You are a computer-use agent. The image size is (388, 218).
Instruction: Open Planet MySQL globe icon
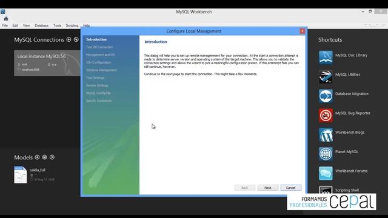326,154
